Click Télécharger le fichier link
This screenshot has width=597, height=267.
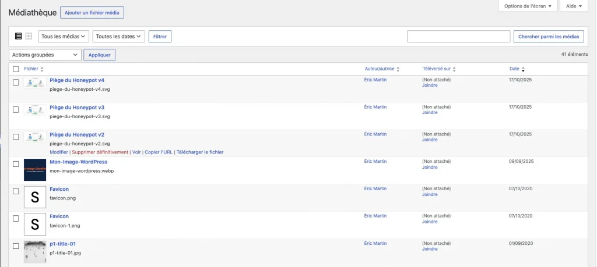pyautogui.click(x=200, y=152)
